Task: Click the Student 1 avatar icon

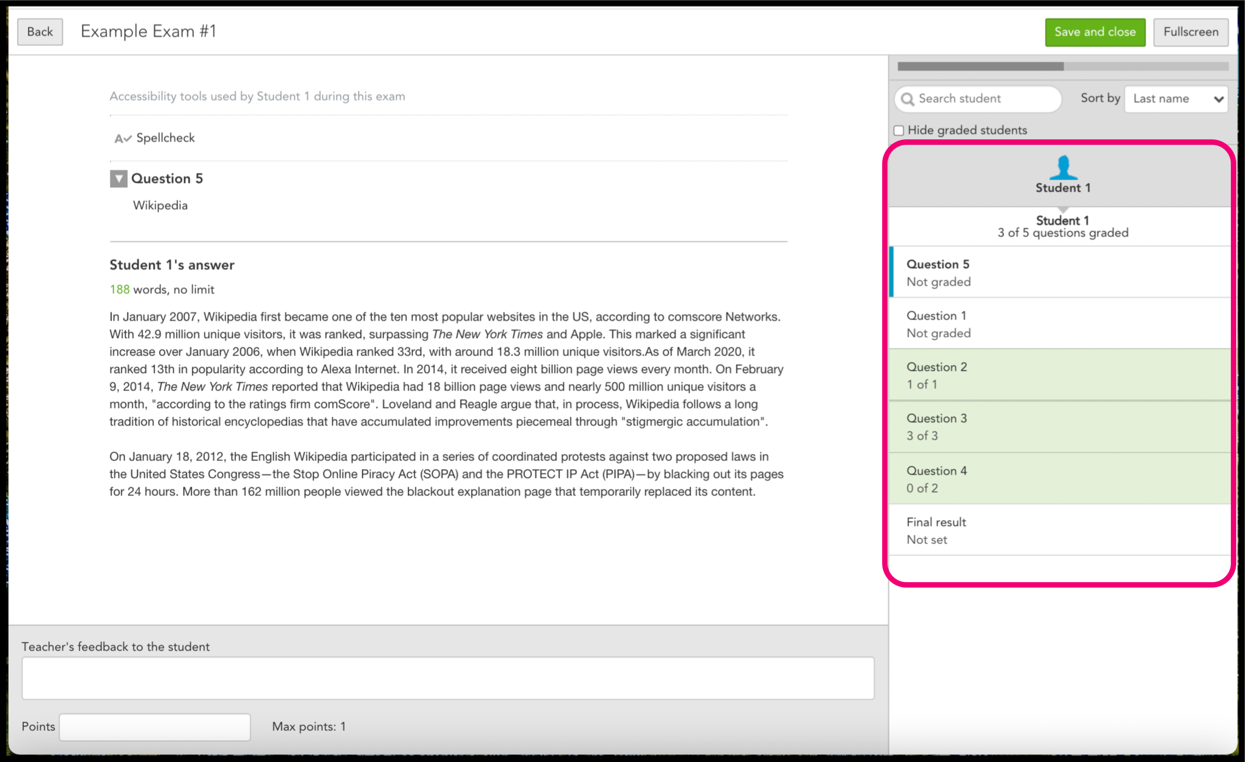Action: 1063,167
